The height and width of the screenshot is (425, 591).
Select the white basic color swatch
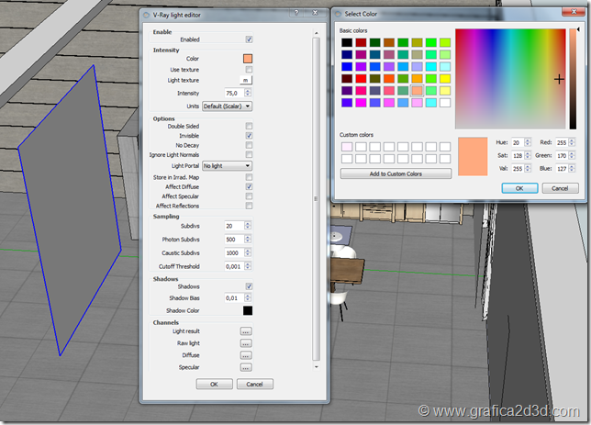445,103
